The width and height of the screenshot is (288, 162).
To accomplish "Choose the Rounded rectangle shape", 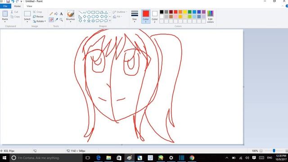I will click(x=97, y=12).
